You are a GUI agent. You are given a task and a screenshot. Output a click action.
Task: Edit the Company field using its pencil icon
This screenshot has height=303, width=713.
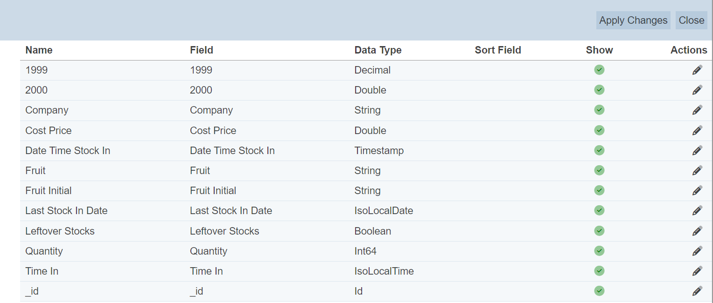click(x=697, y=110)
